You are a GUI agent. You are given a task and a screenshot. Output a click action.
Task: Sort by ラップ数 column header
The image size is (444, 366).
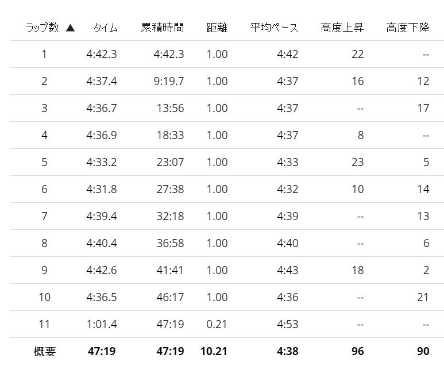point(43,28)
